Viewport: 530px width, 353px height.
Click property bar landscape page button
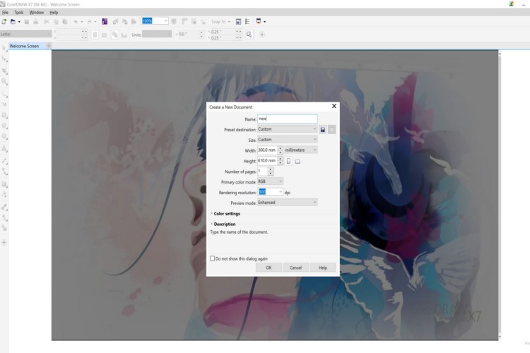pos(104,35)
